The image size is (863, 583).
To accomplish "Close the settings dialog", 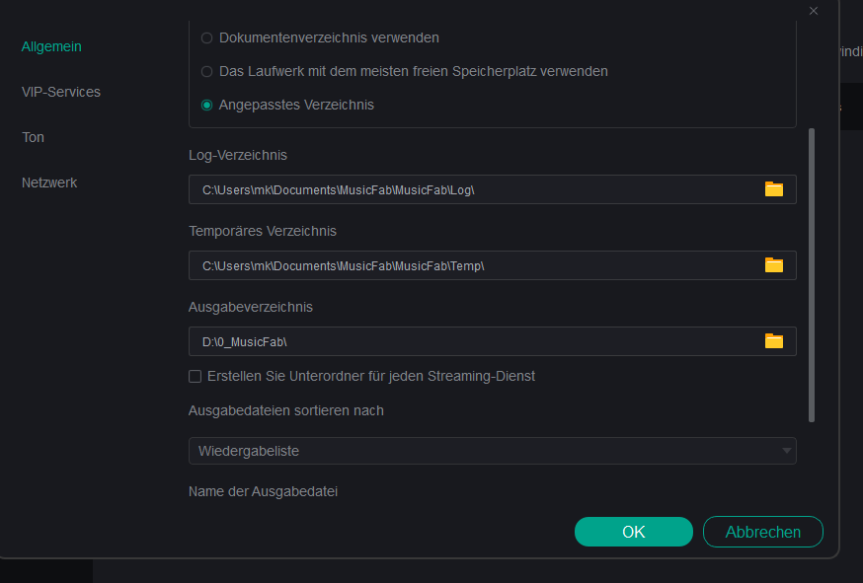I will pyautogui.click(x=814, y=11).
